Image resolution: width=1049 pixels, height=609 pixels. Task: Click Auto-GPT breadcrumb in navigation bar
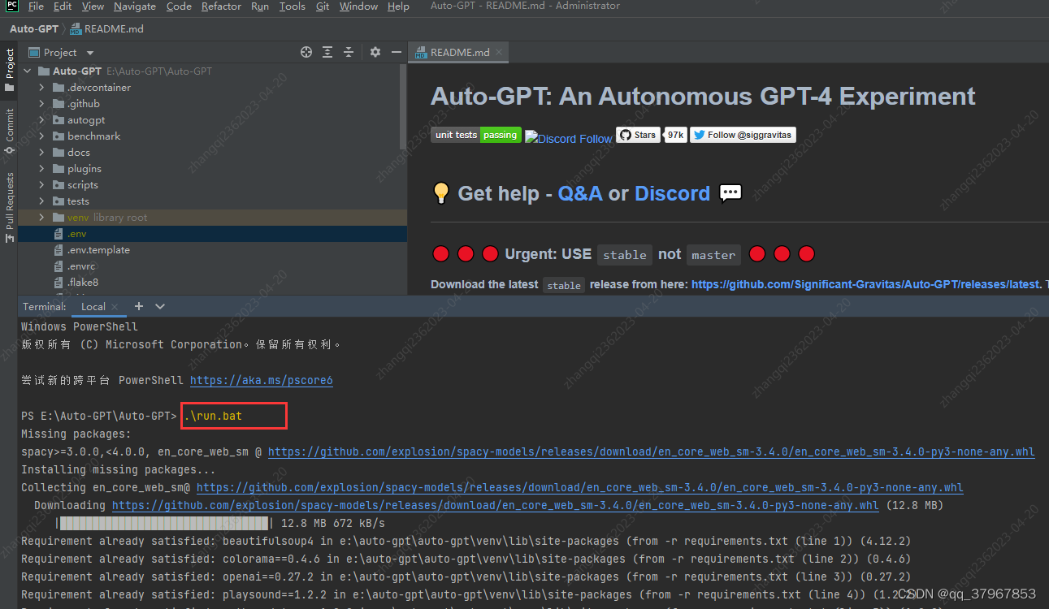pyautogui.click(x=34, y=28)
